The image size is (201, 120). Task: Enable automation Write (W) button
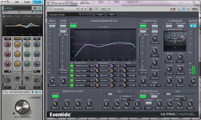click(x=188, y=9)
